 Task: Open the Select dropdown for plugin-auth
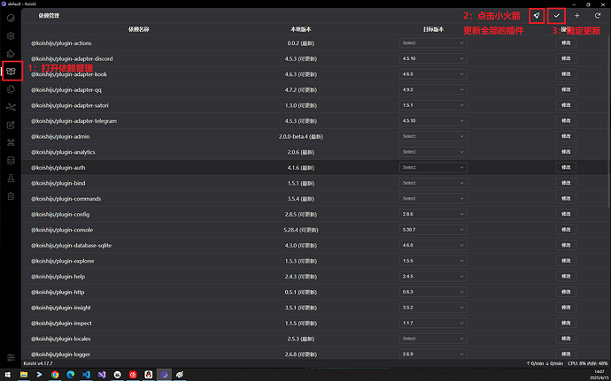click(x=433, y=167)
